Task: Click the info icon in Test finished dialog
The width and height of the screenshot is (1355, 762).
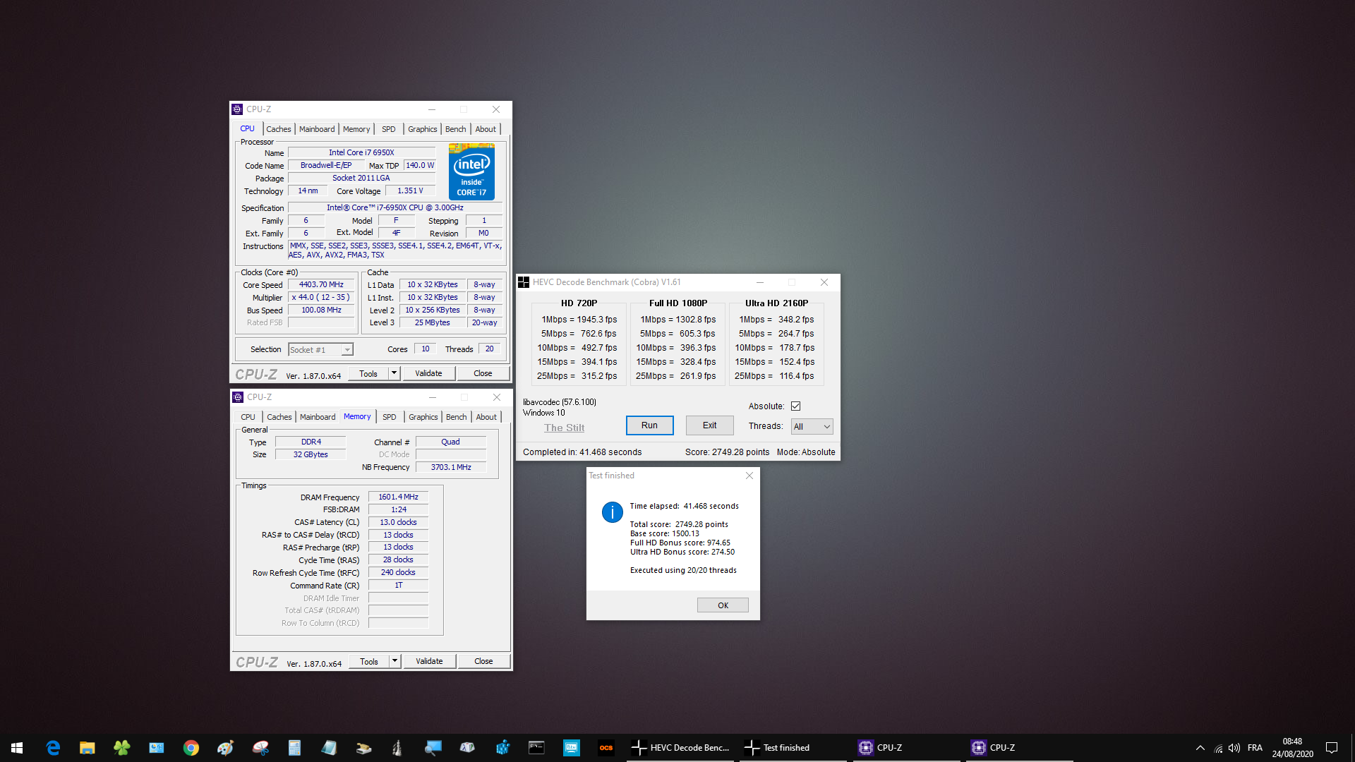Action: [612, 512]
